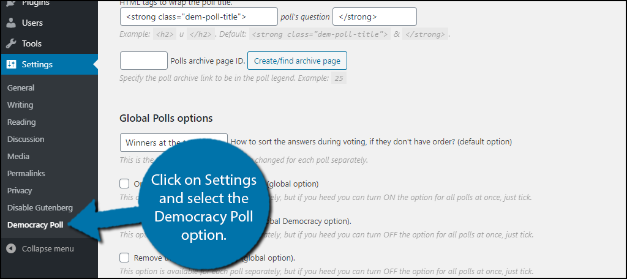Click the Users person icon
The image size is (627, 279).
[x=12, y=23]
